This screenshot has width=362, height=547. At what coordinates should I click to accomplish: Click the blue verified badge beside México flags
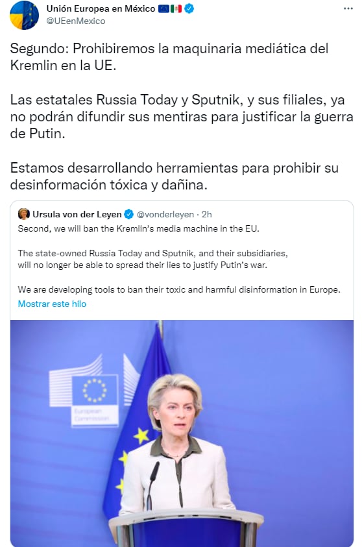189,8
